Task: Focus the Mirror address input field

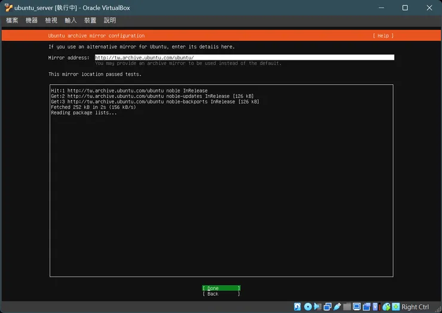Action: point(244,57)
